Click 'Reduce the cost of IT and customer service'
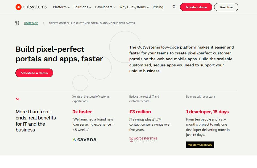This screenshot has width=257, height=168. tap(144, 99)
